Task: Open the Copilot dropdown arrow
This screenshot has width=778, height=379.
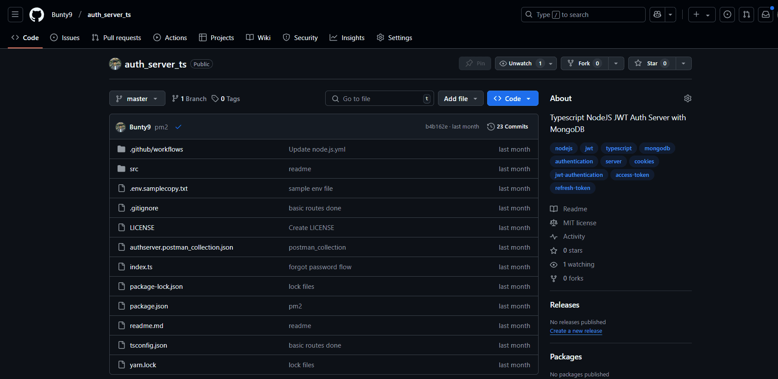Action: point(670,15)
